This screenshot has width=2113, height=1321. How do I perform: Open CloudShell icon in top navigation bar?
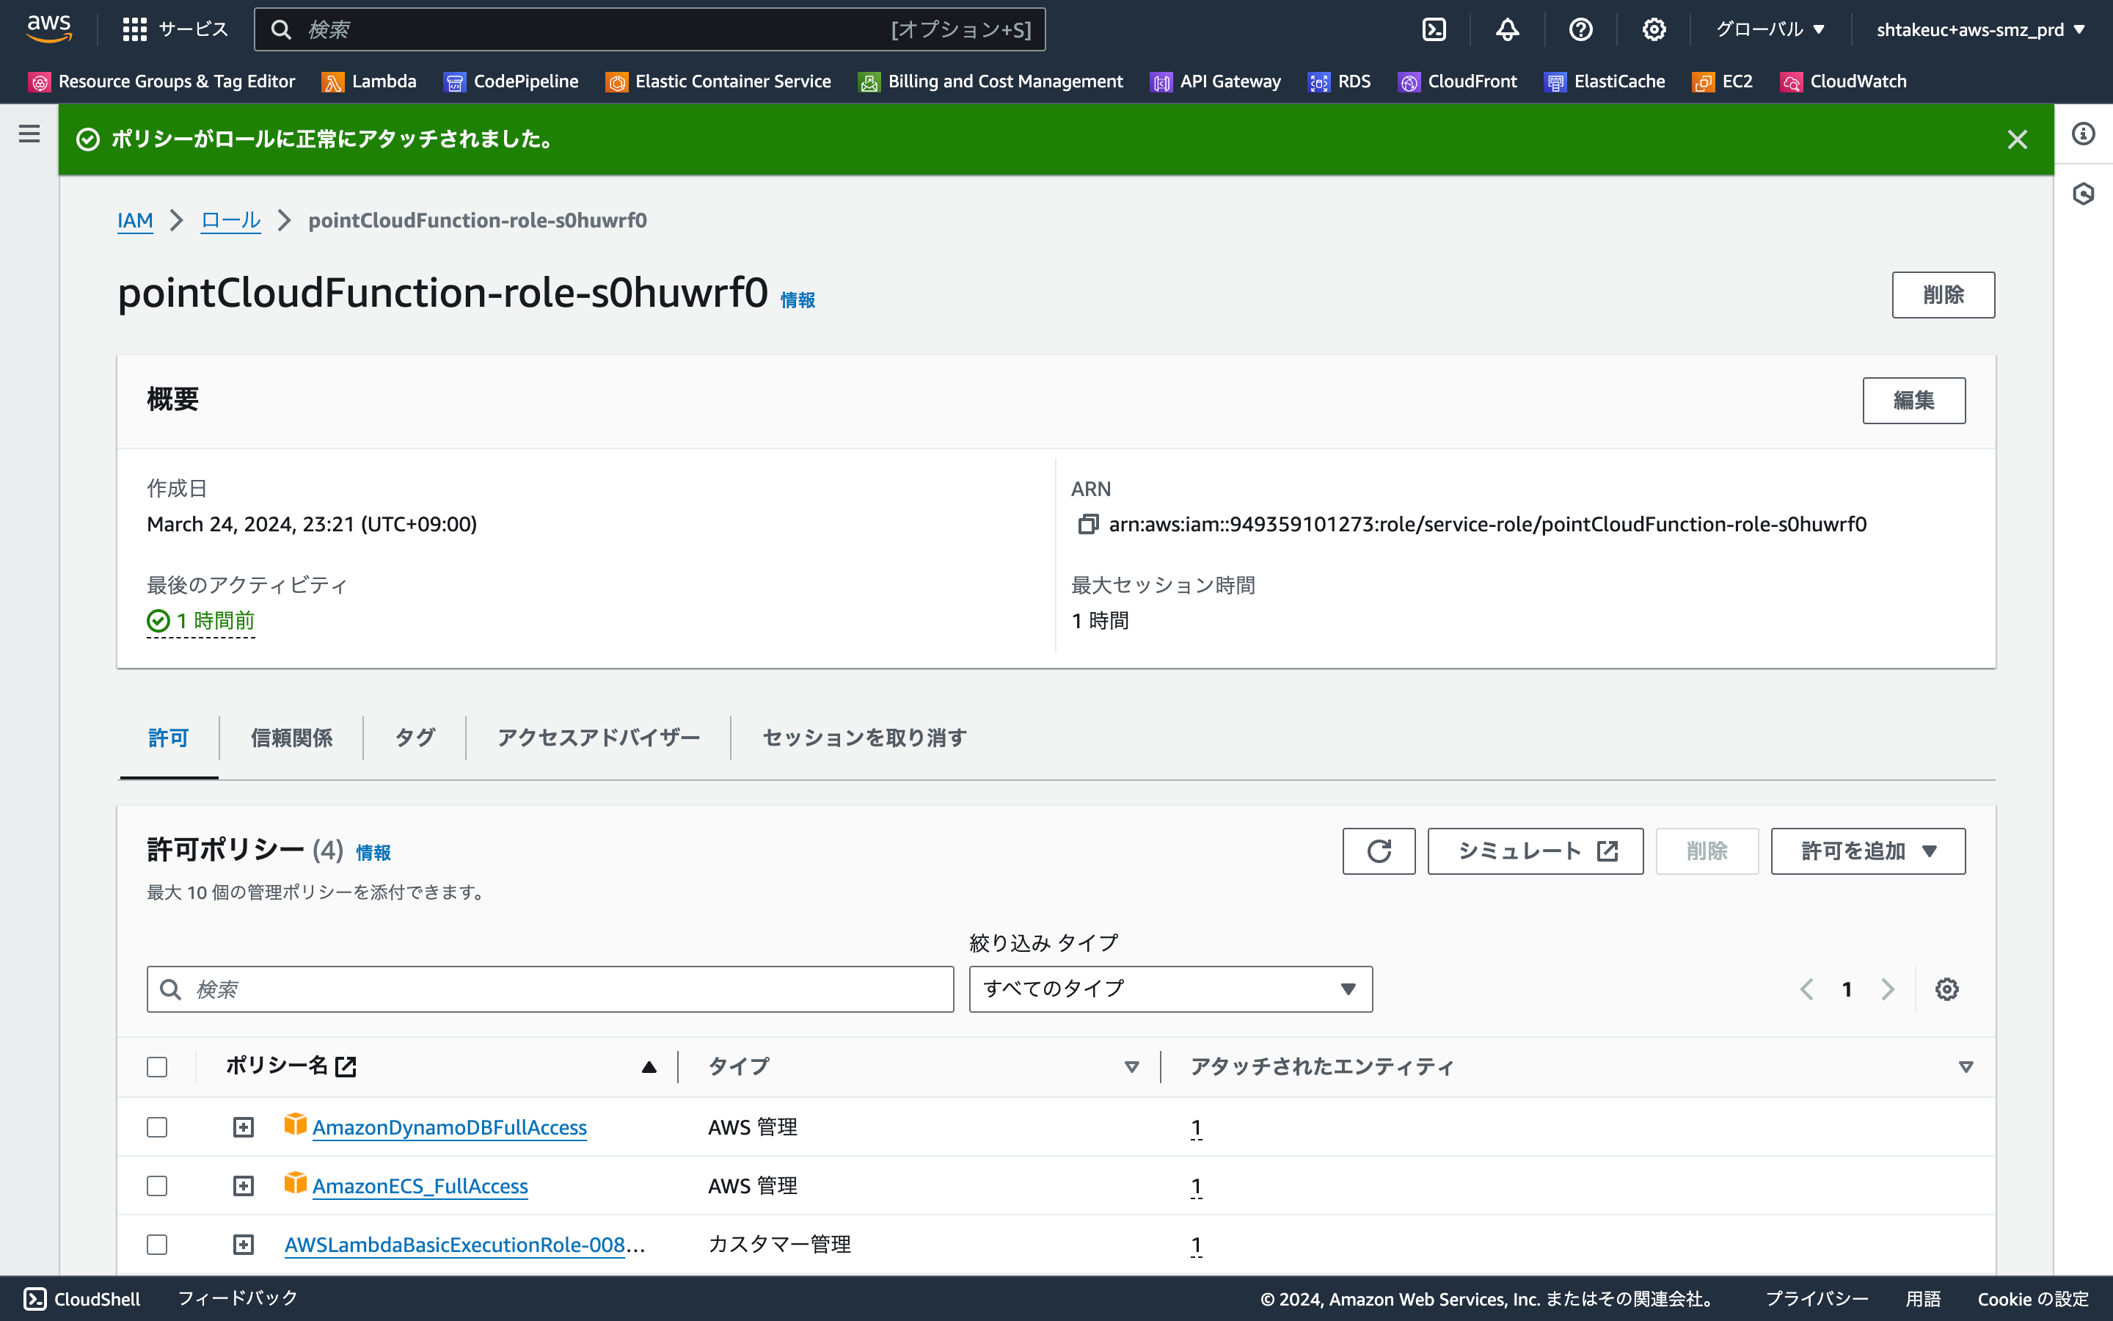(1434, 29)
